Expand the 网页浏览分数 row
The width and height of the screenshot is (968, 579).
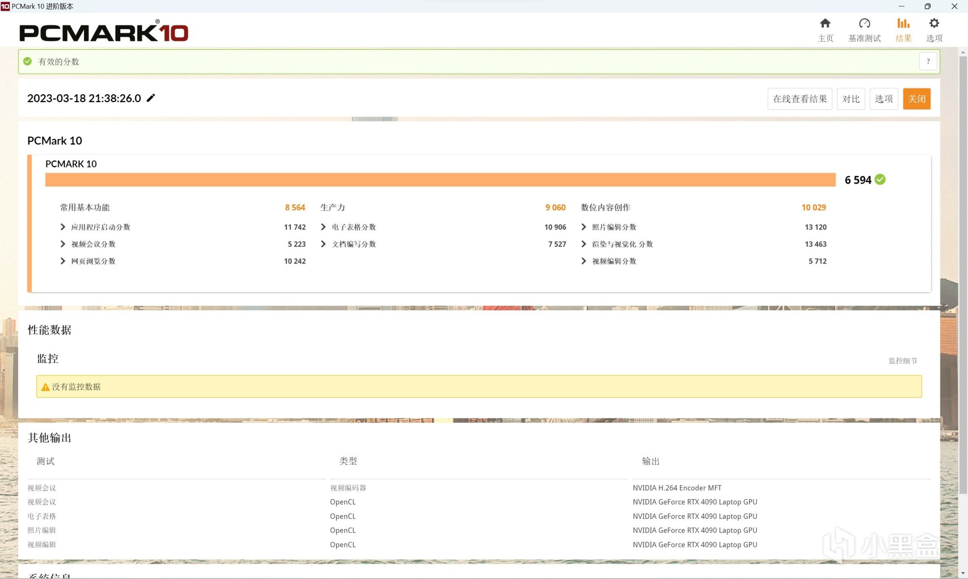pos(63,261)
